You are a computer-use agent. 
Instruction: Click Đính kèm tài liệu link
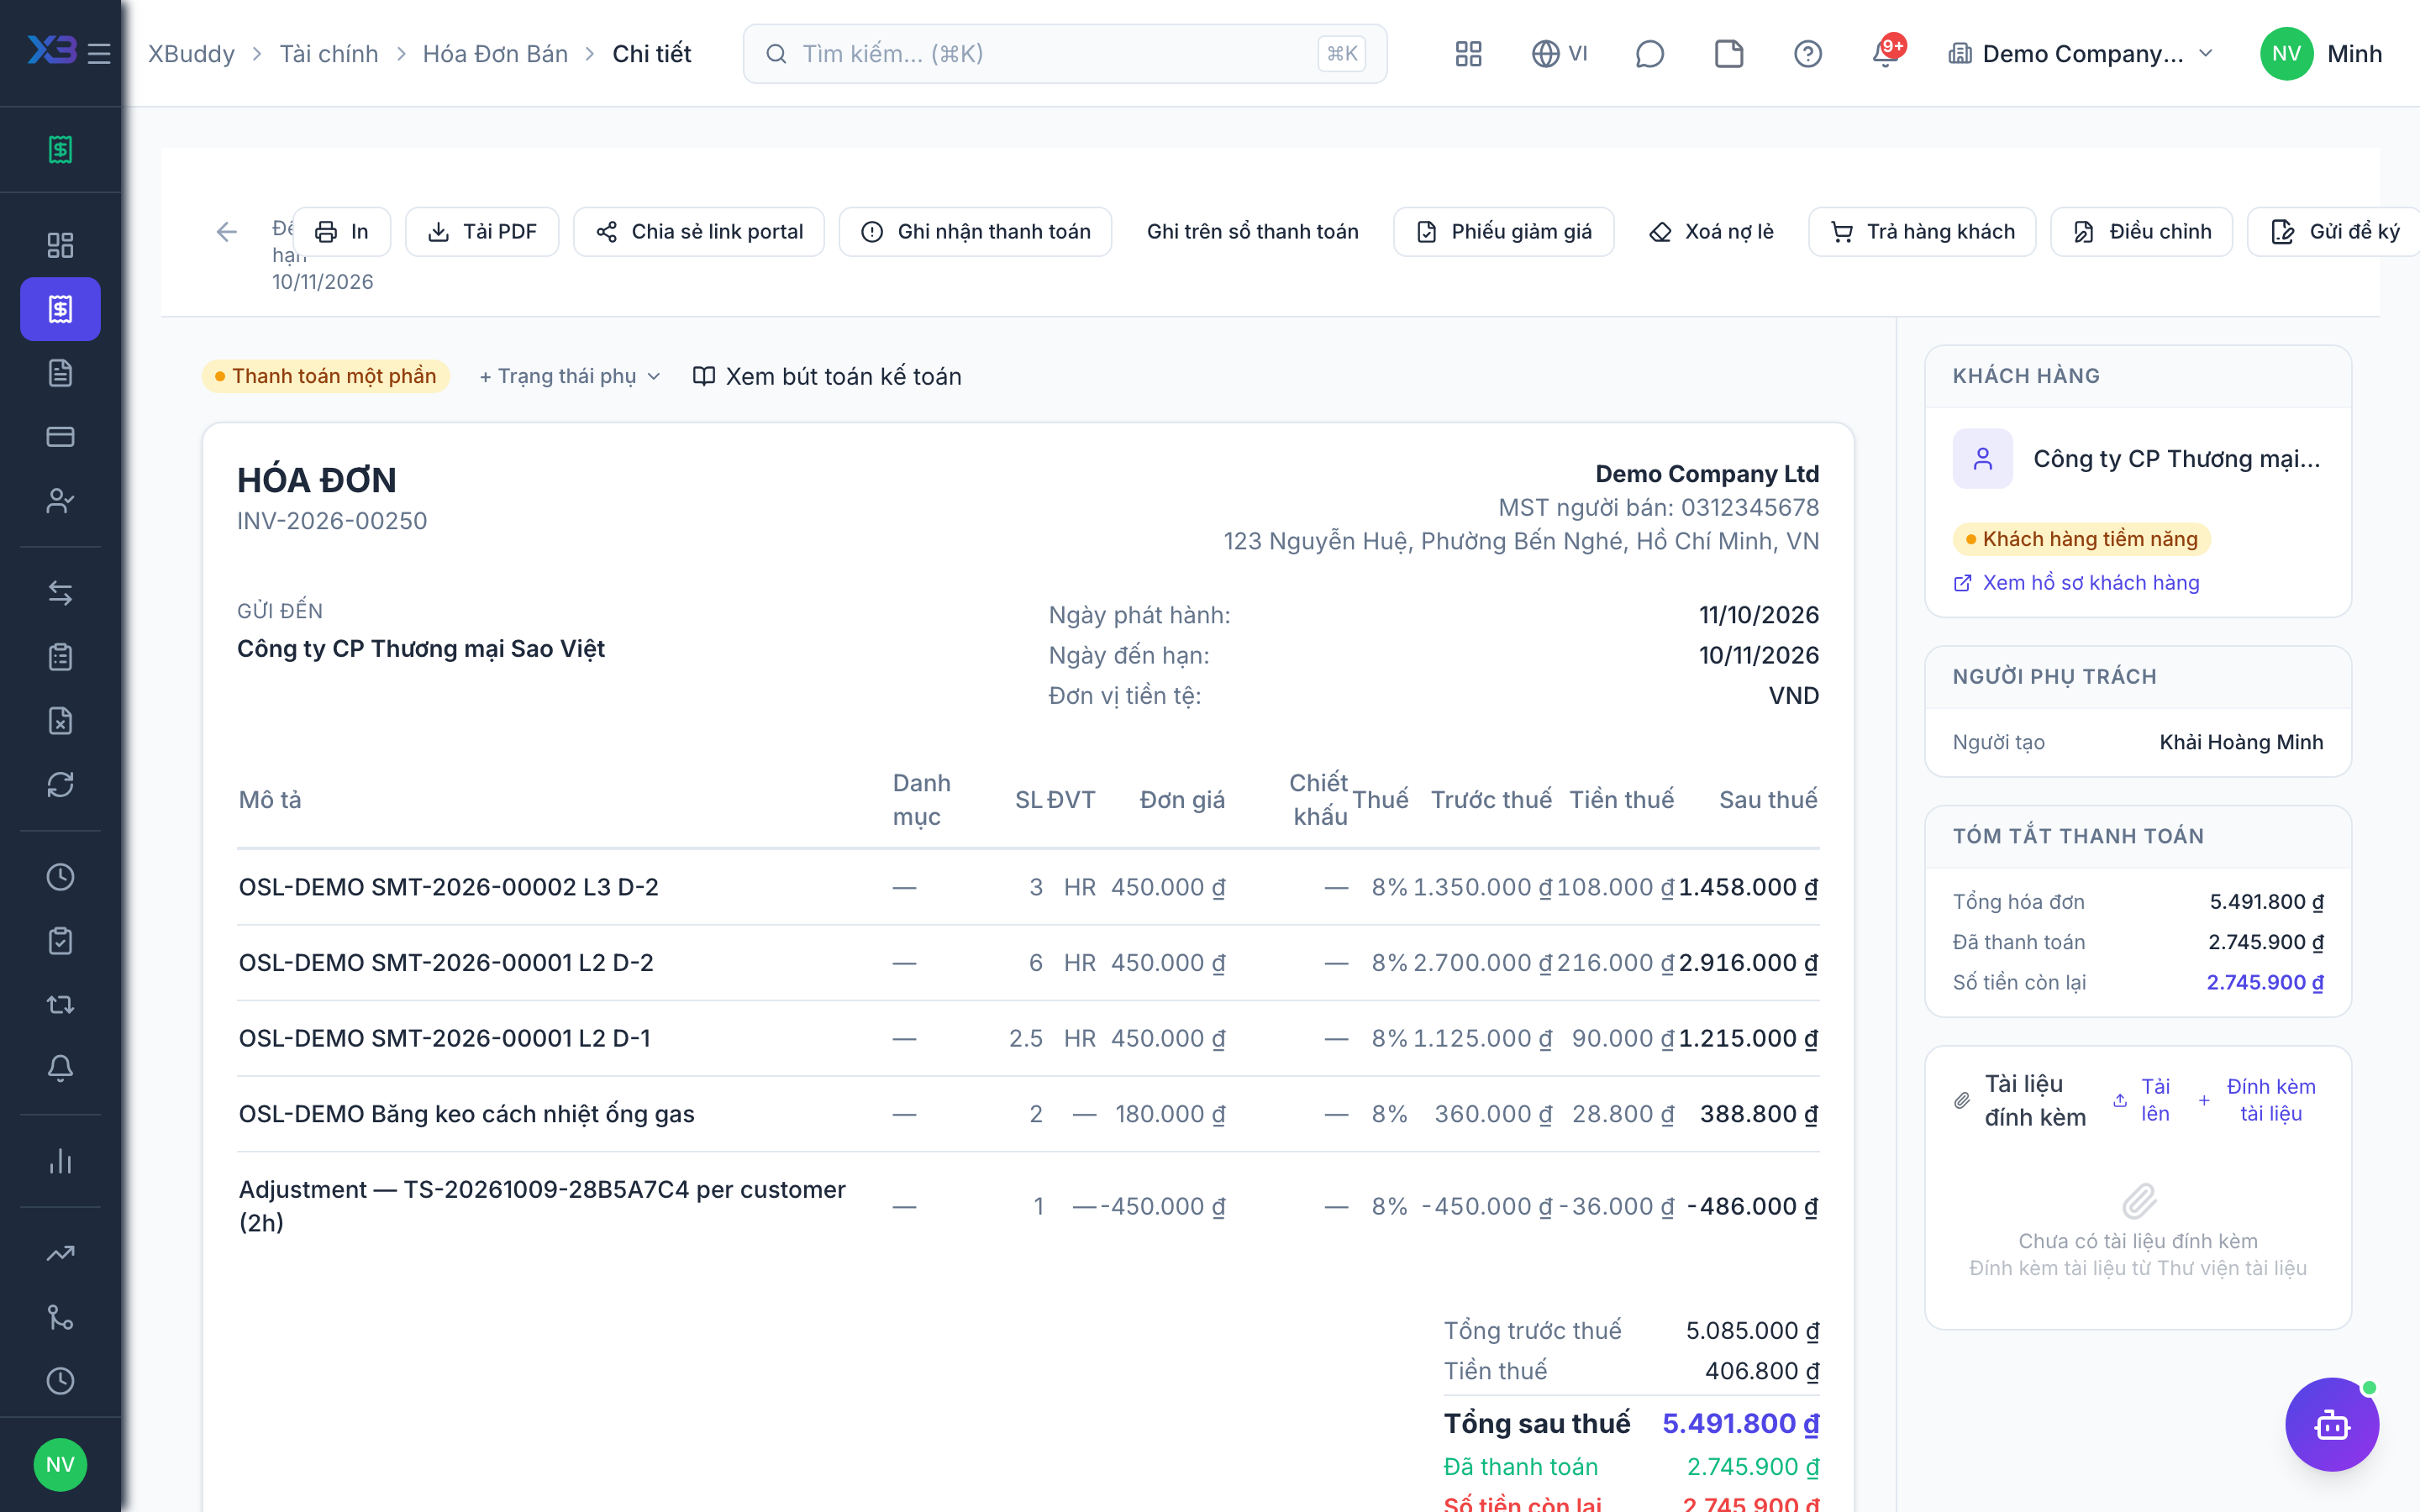2259,1100
